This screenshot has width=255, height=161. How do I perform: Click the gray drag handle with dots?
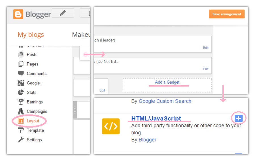pos(75,110)
